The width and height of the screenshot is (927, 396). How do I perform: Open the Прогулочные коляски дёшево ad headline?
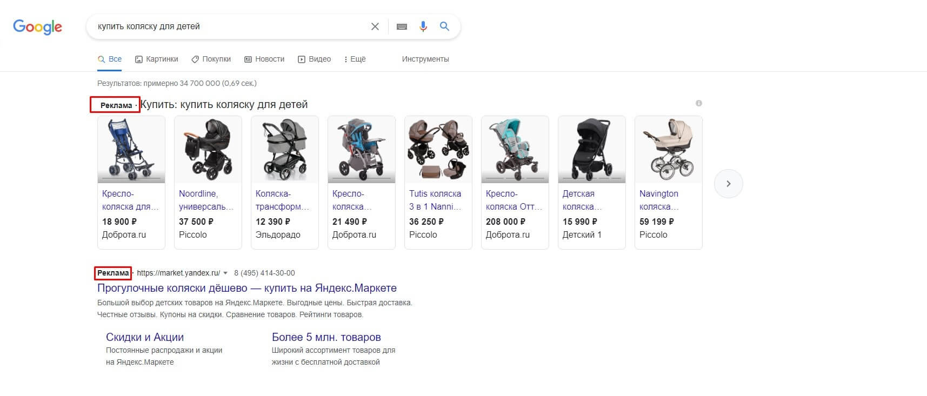[x=247, y=288]
